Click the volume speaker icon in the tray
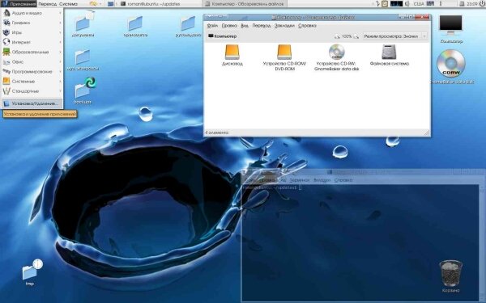 pos(407,4)
